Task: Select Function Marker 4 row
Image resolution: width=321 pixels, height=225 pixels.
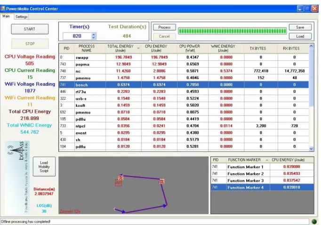Action: pyautogui.click(x=262, y=187)
